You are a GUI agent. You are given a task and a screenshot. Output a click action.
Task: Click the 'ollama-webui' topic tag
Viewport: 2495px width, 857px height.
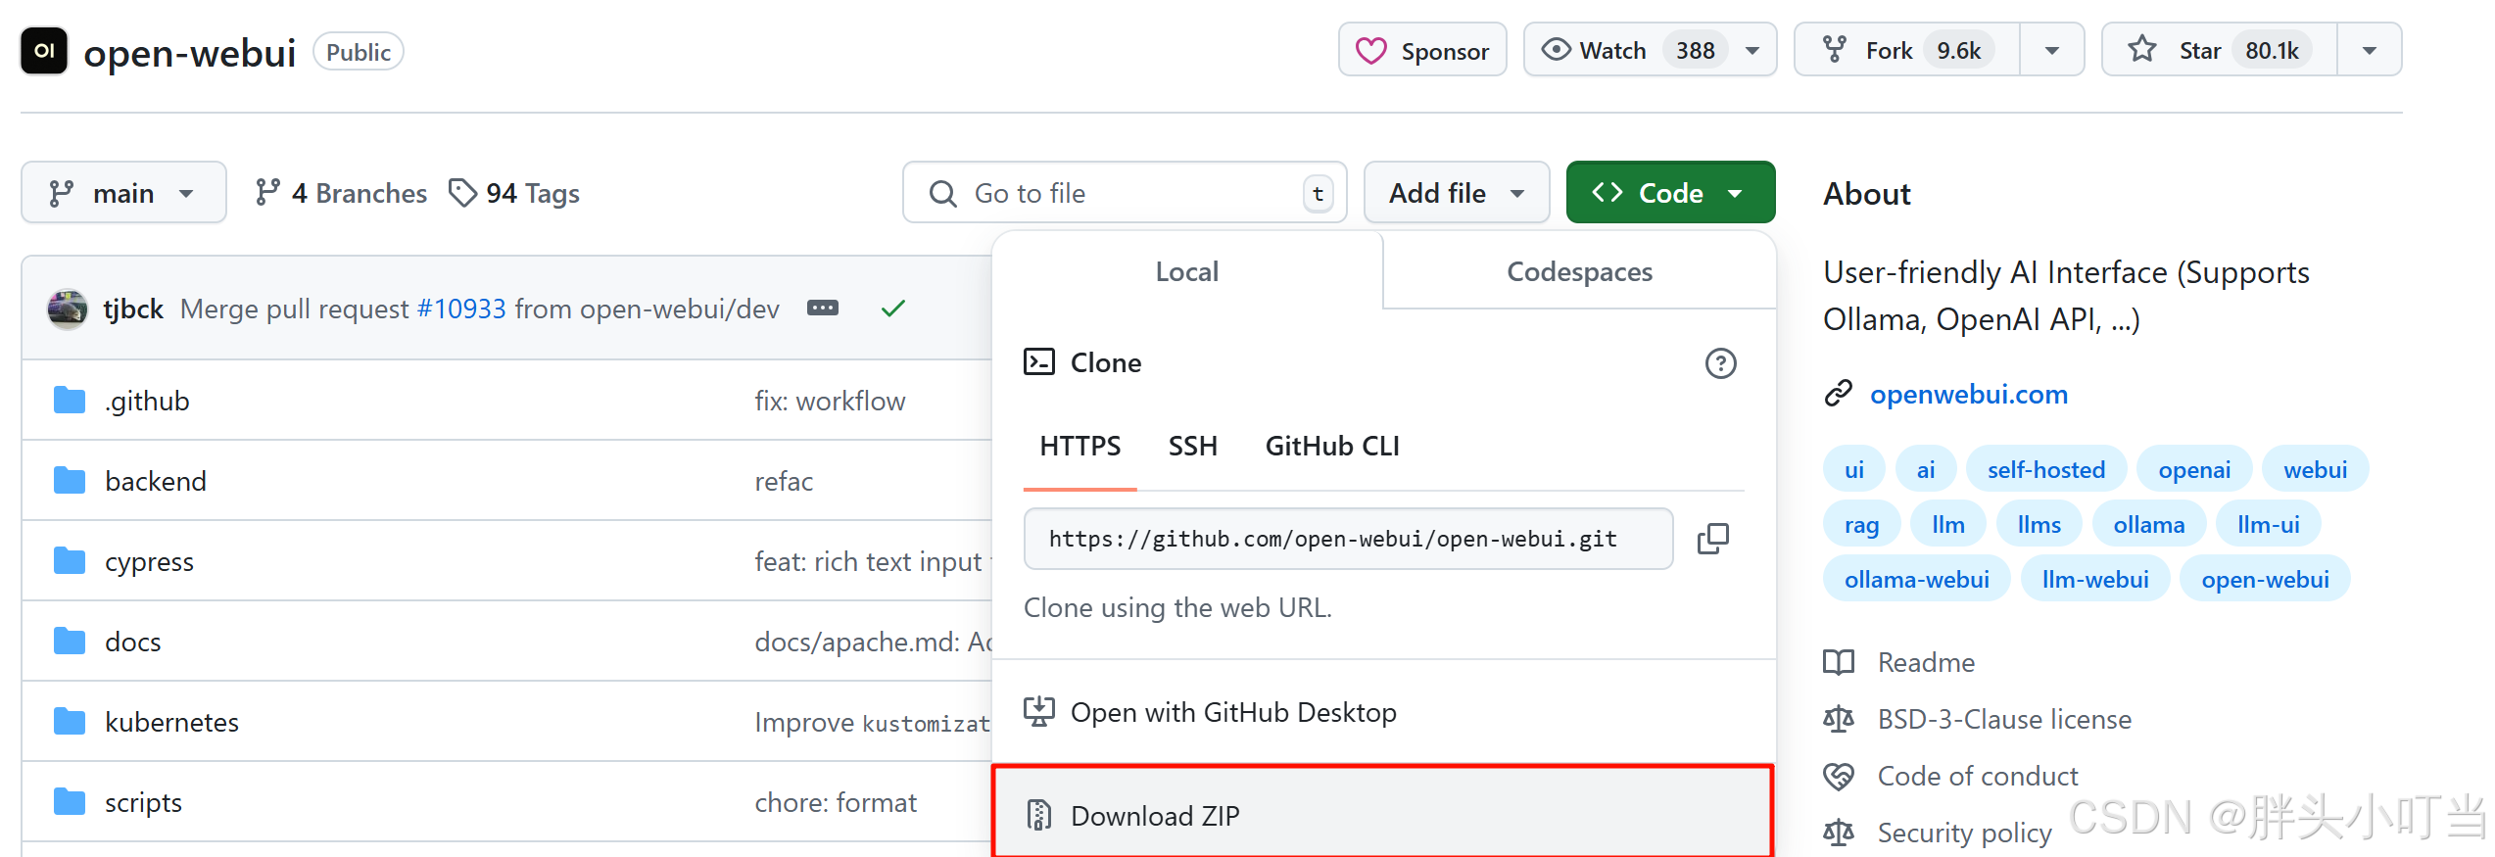(1917, 579)
